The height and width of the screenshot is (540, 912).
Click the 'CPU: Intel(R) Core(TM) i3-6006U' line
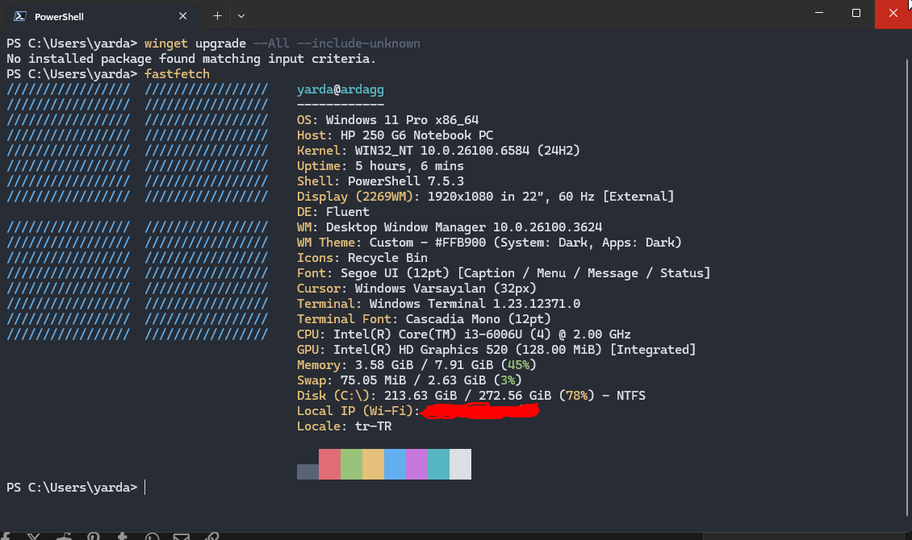(463, 334)
